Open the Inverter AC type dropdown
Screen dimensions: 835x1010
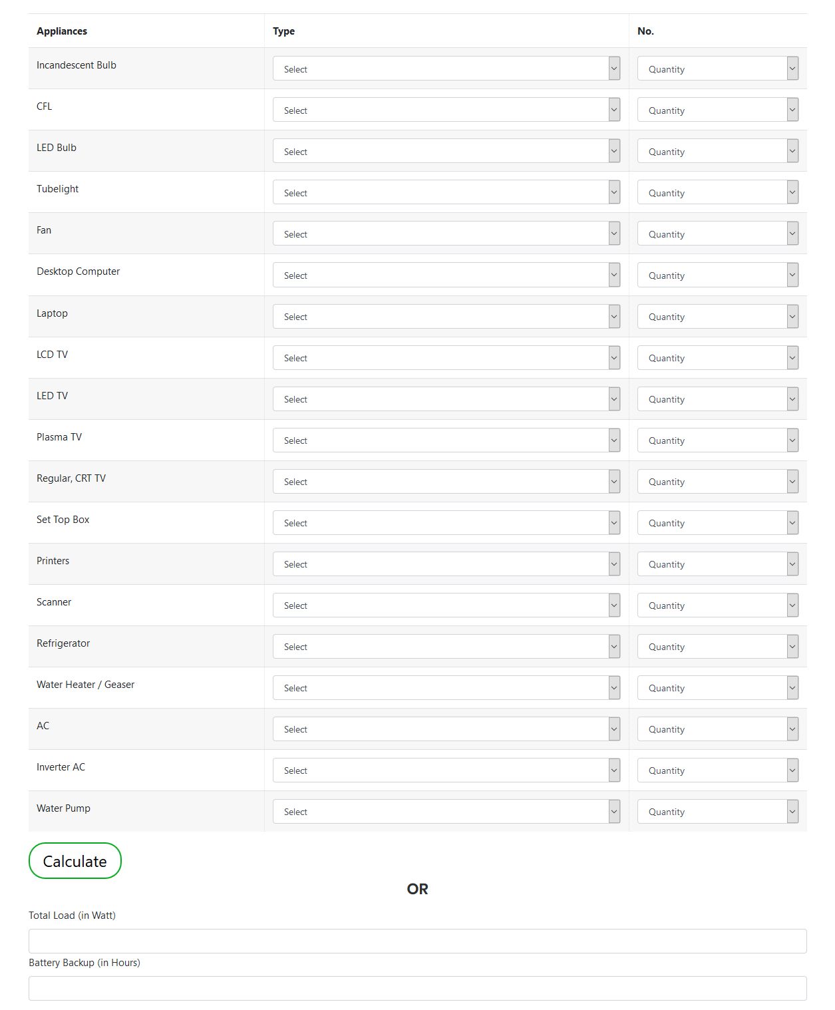click(x=446, y=770)
